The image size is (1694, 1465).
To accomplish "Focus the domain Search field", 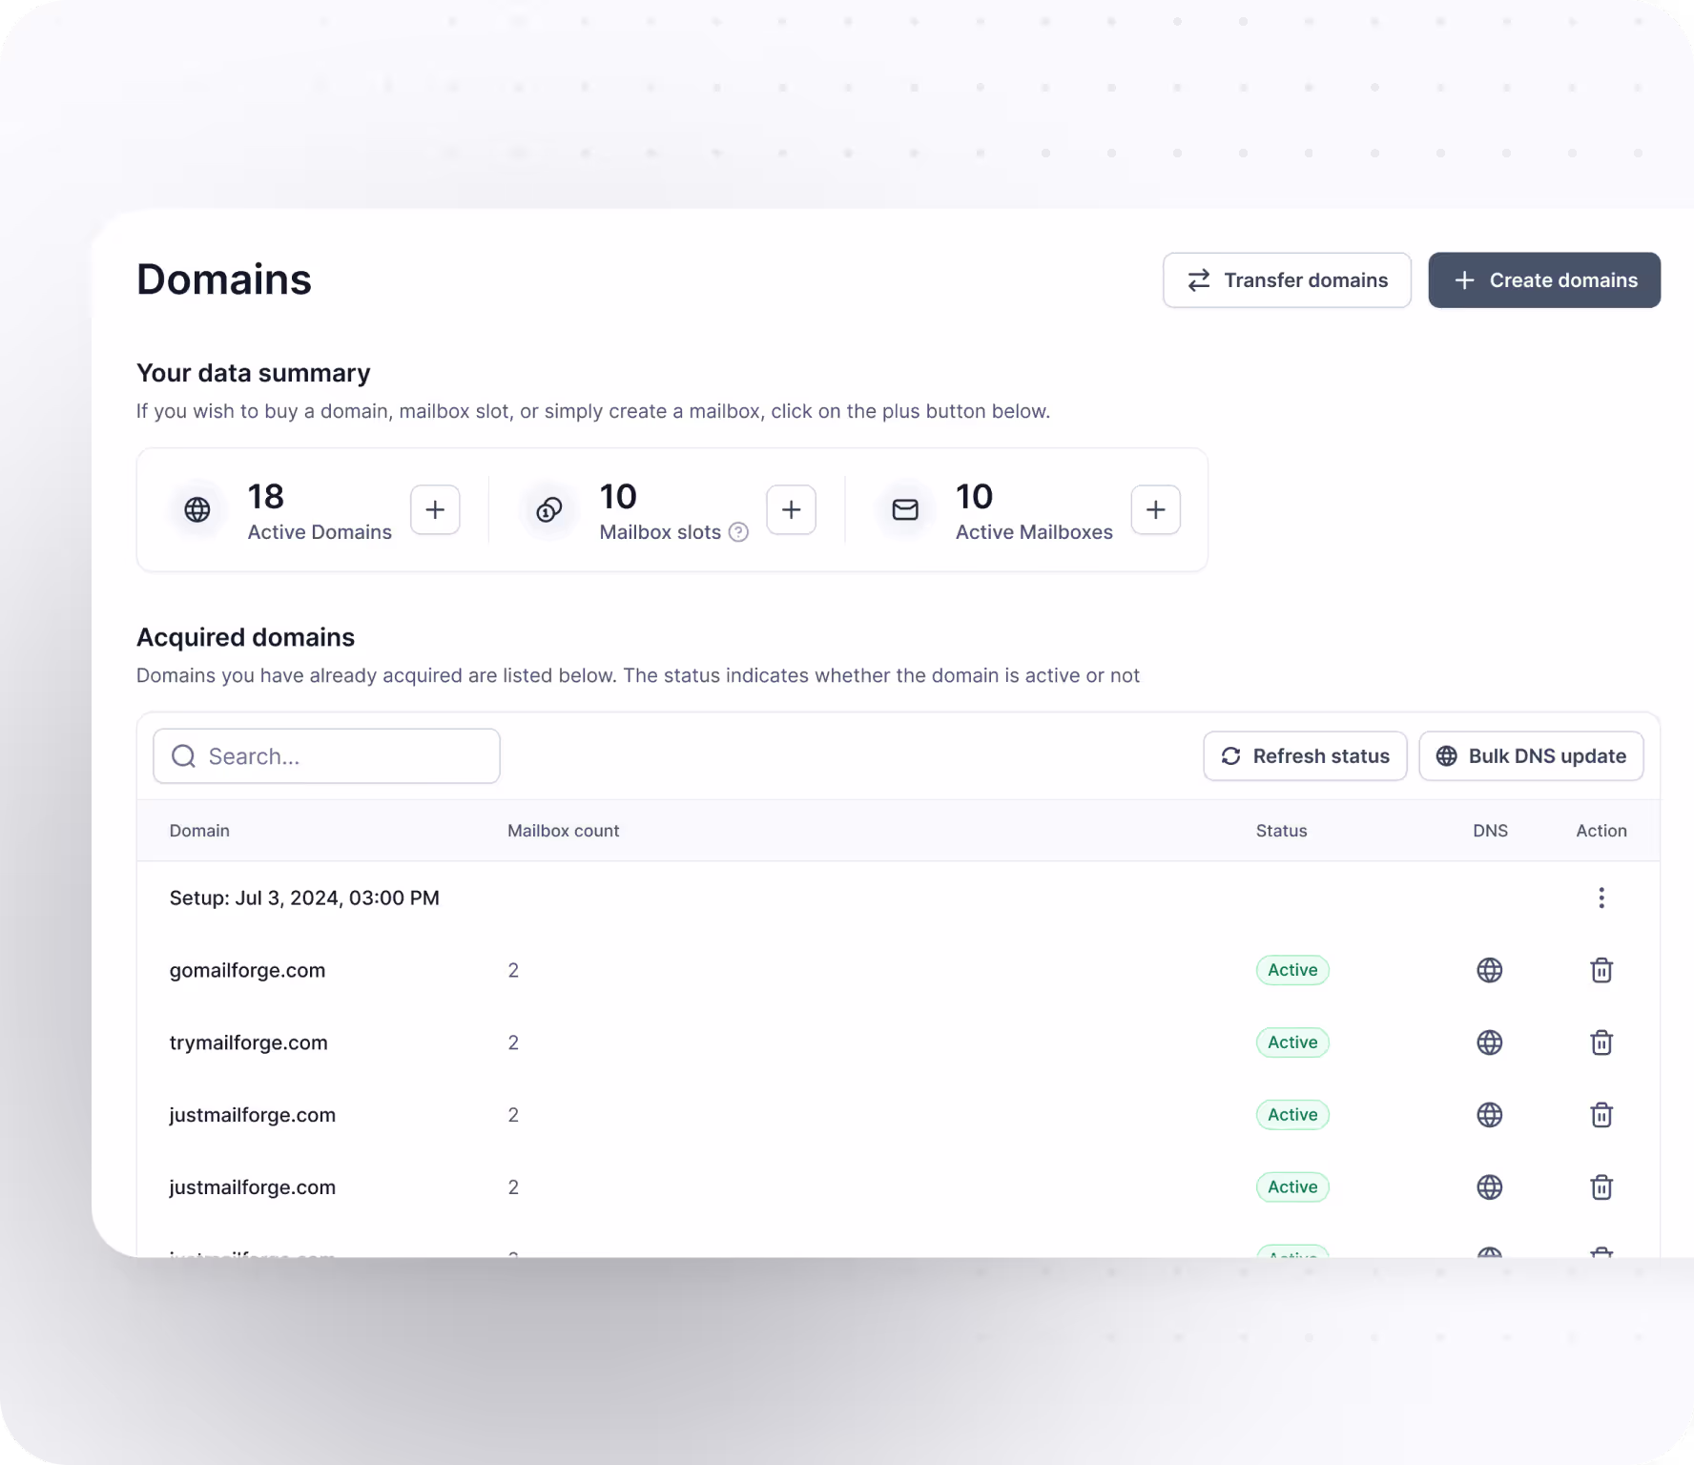I will point(327,756).
